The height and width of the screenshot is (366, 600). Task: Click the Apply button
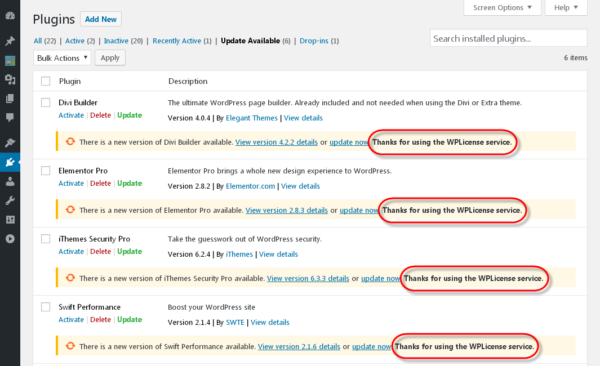pos(110,58)
